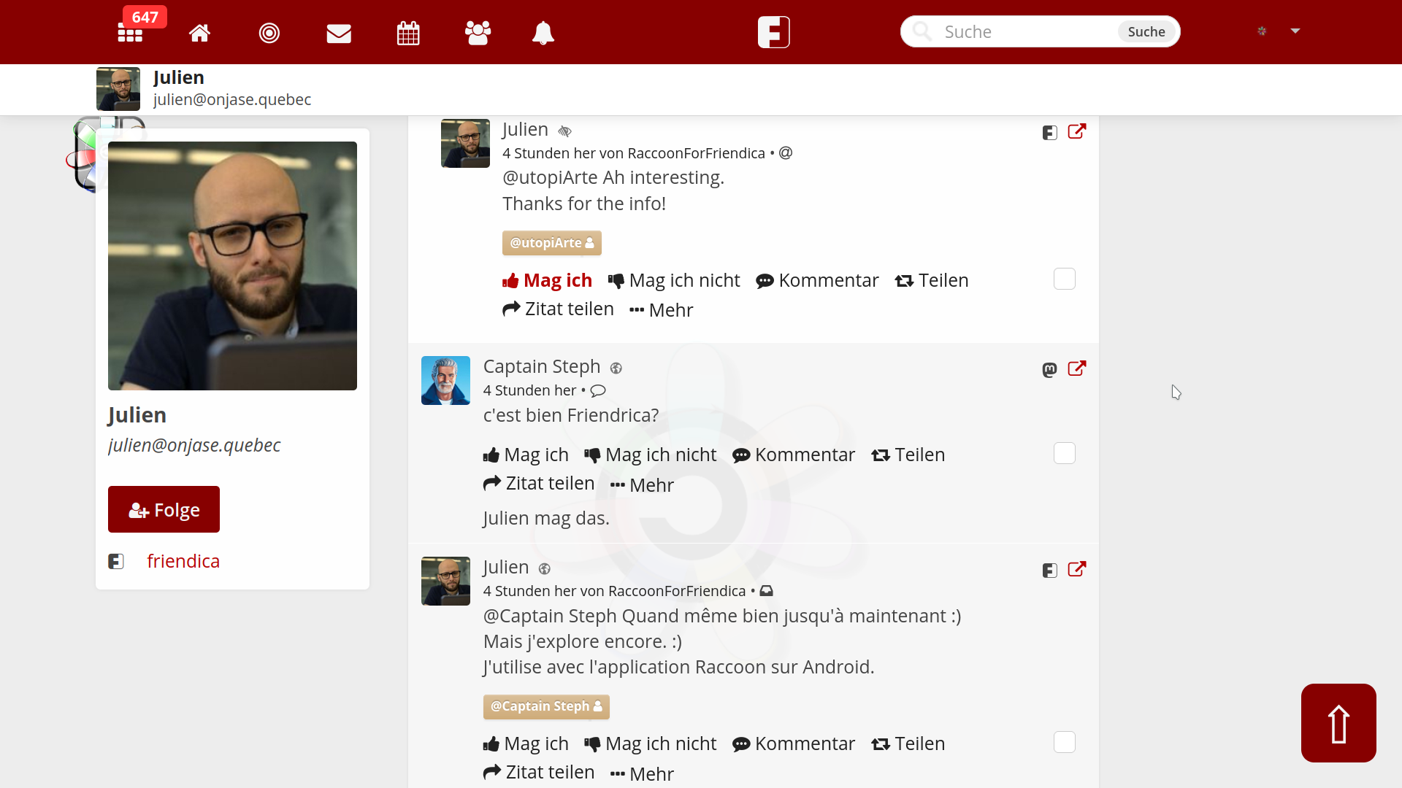Toggle Mag ich on the utopiArte reply

pyautogui.click(x=547, y=280)
